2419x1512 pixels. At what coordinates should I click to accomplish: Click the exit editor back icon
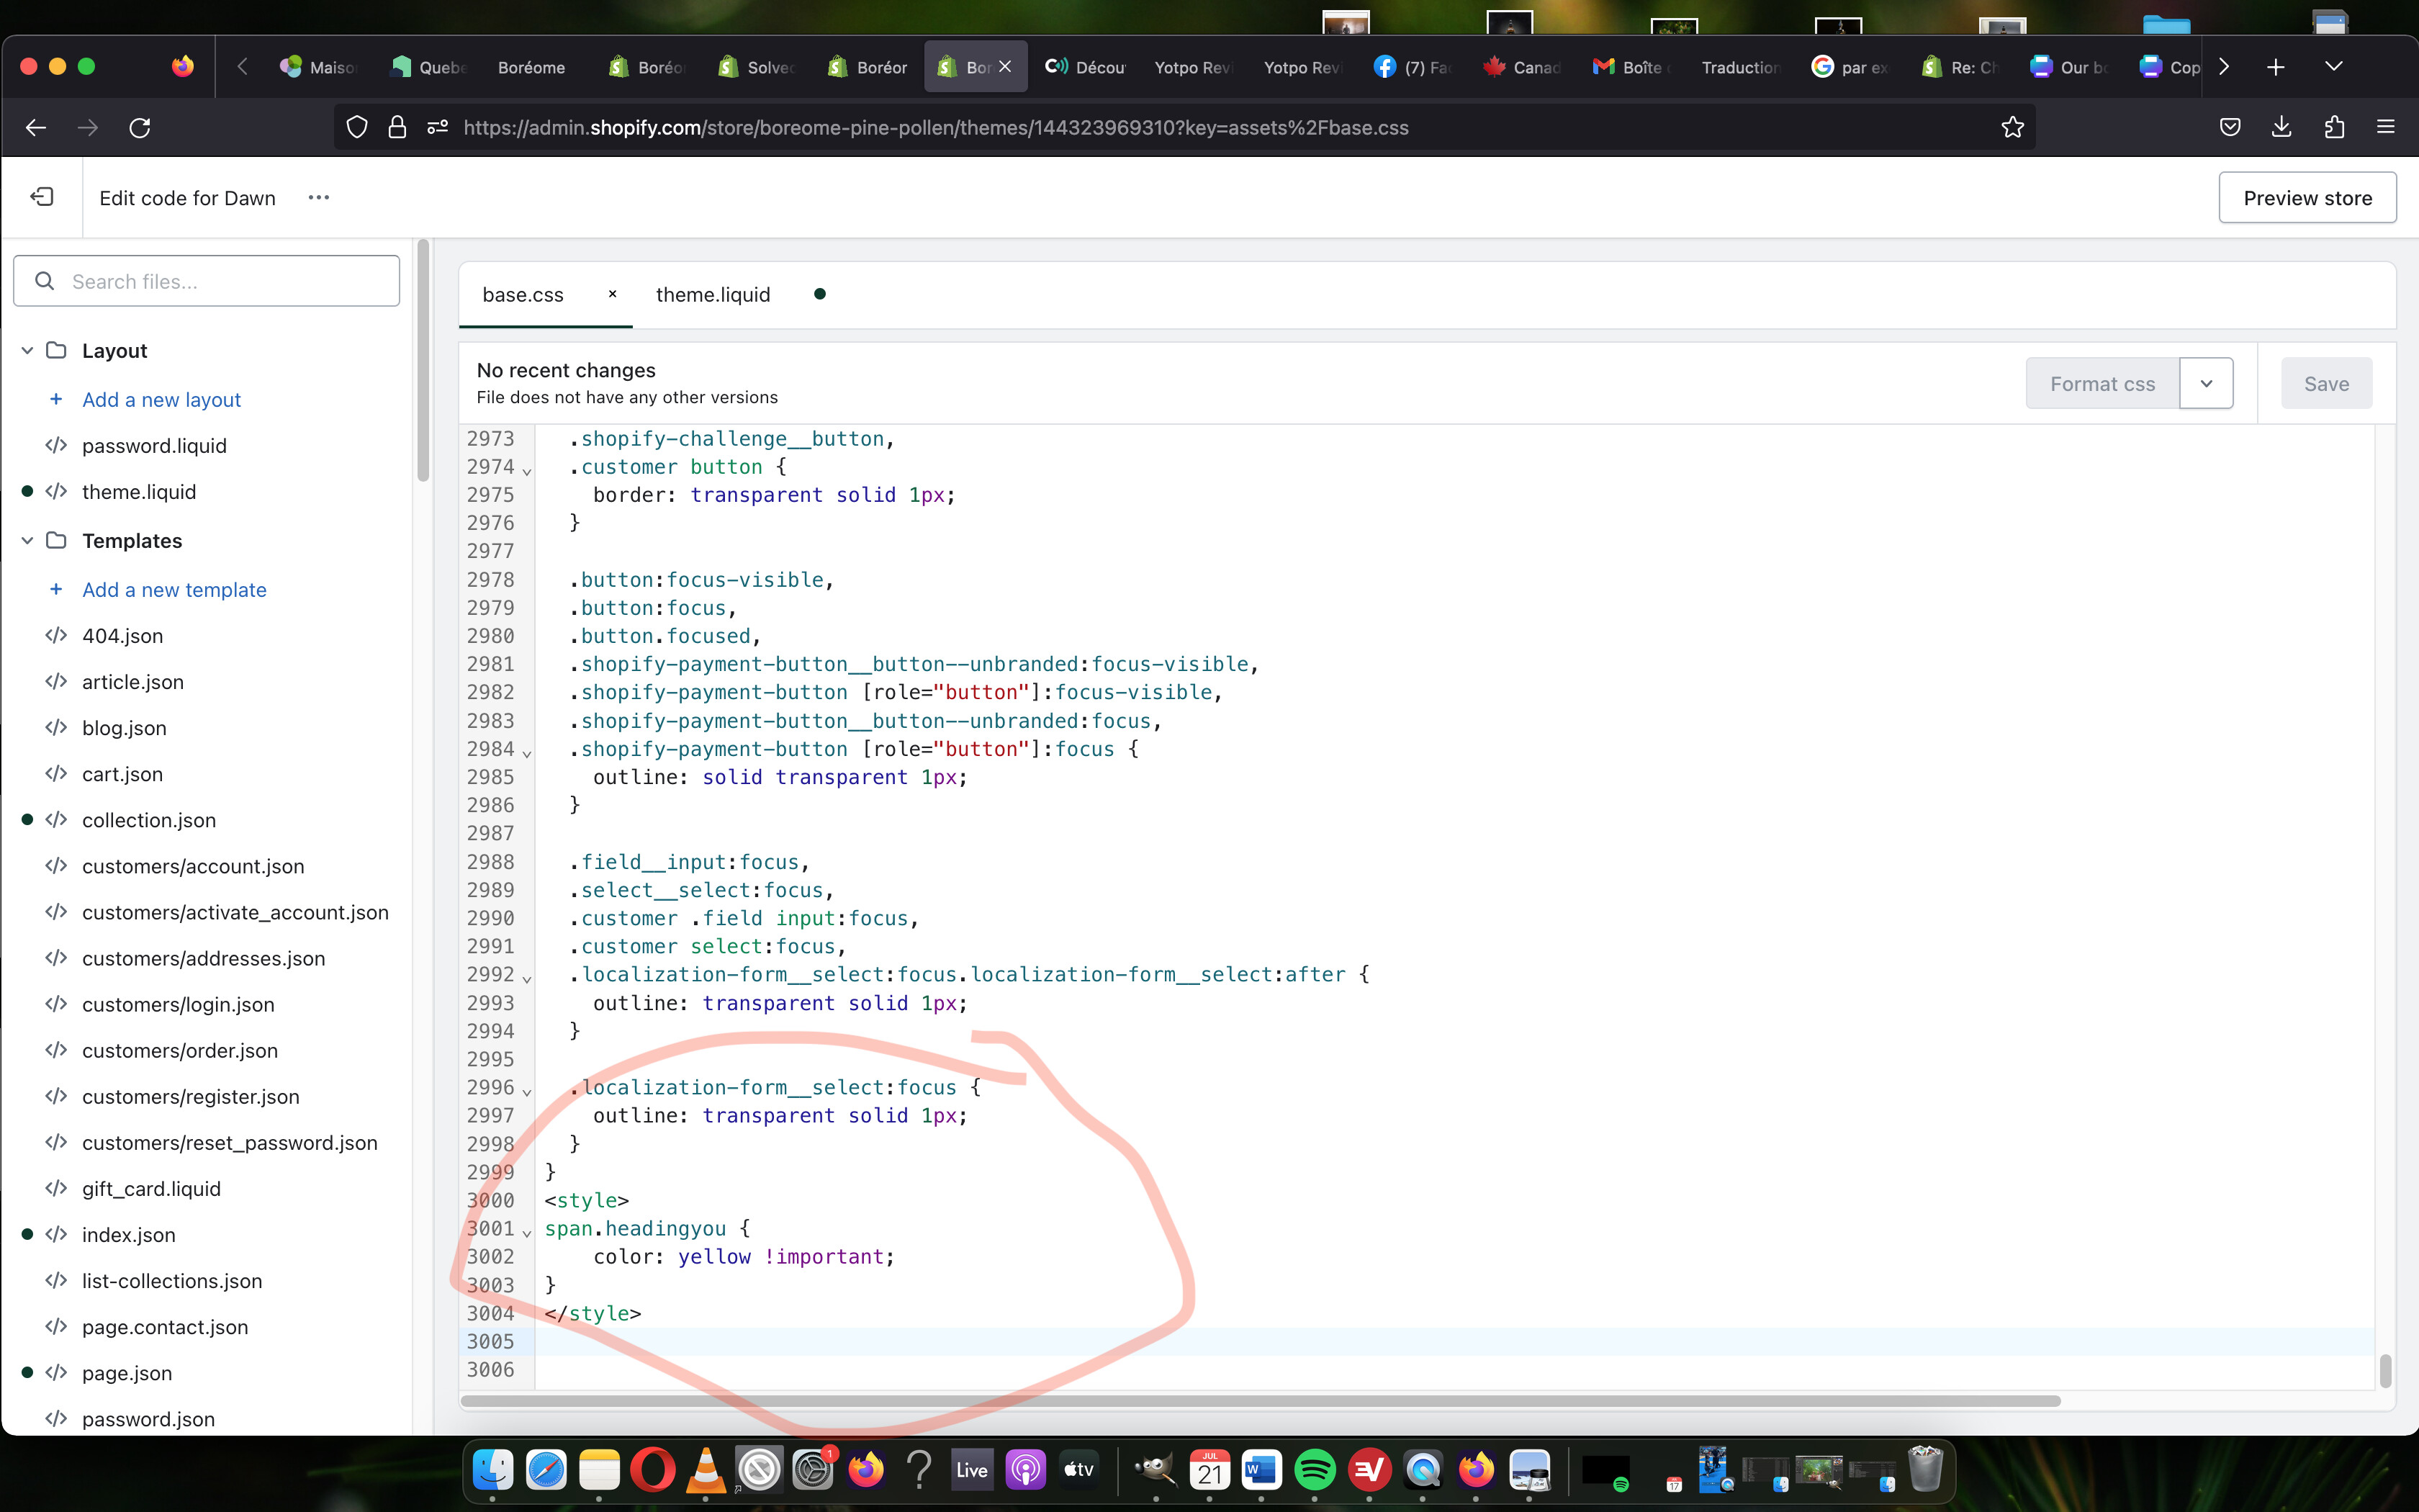click(x=42, y=197)
